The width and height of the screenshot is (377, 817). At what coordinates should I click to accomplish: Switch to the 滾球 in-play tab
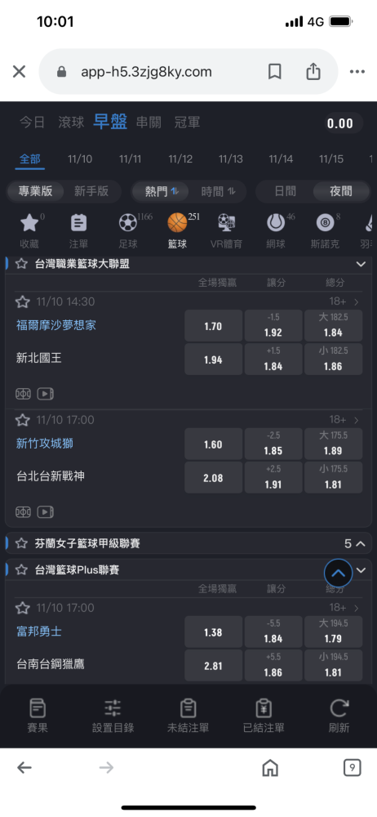(x=71, y=123)
